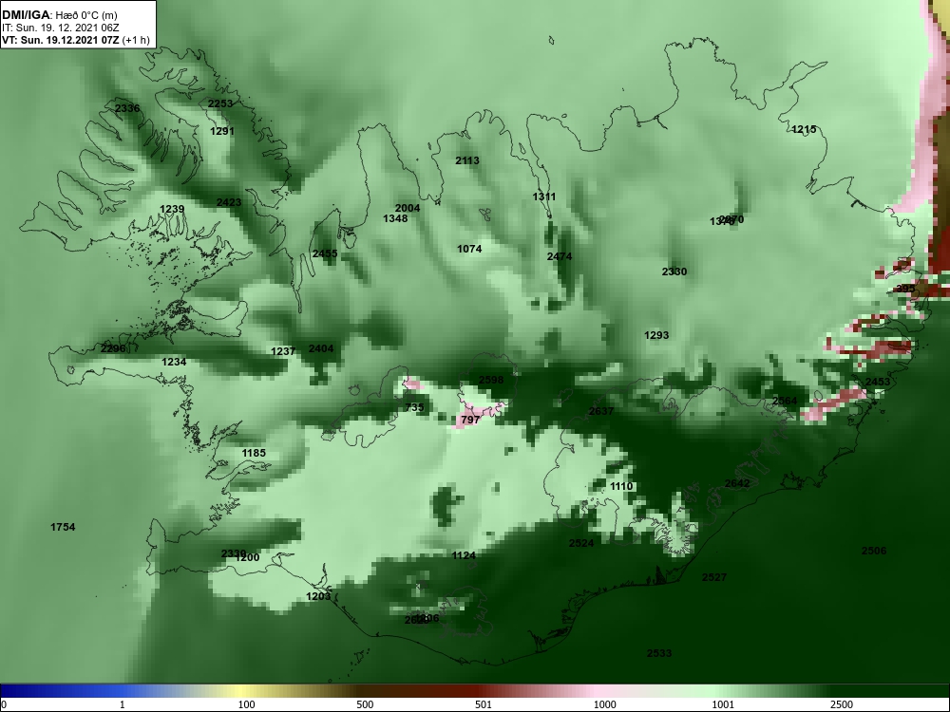This screenshot has height=712, width=950.
Task: Click the map value 1124
Action: (x=464, y=555)
